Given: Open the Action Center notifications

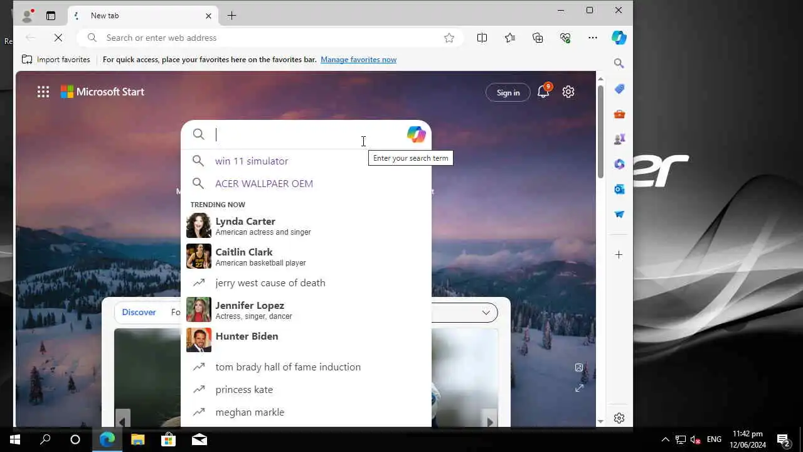Looking at the screenshot, I should coord(783,439).
